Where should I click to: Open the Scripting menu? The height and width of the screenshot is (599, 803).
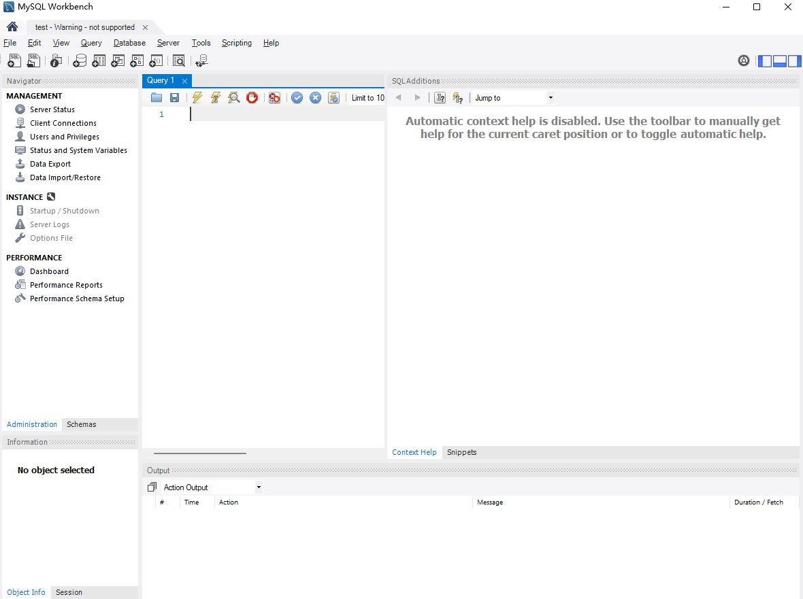[x=237, y=43]
